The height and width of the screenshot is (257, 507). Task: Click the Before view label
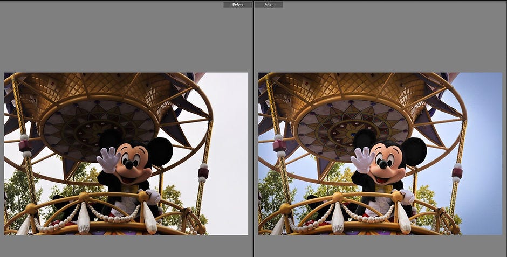[238, 4]
